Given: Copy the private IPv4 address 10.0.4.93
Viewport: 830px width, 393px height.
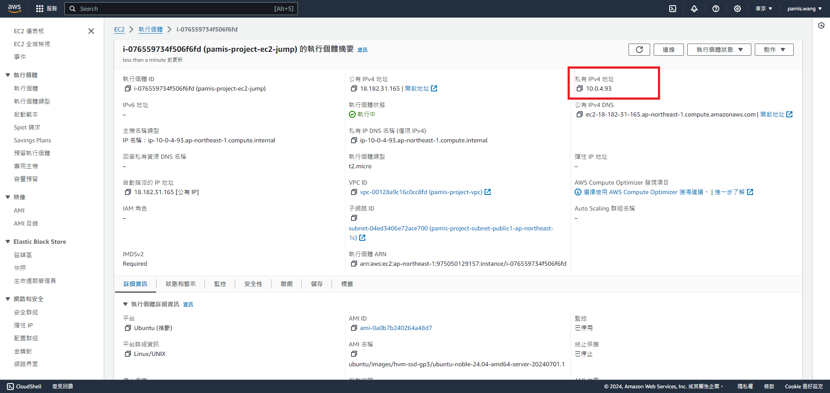Looking at the screenshot, I should pyautogui.click(x=580, y=88).
